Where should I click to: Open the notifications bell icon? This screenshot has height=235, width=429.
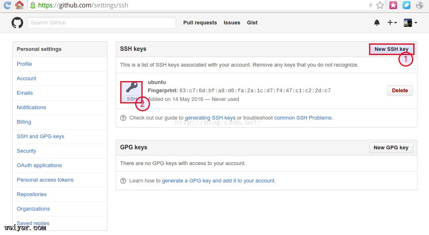(x=377, y=23)
